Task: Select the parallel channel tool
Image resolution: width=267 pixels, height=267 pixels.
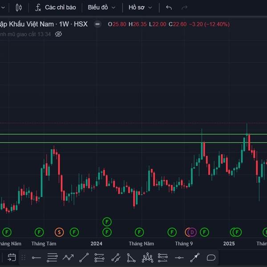Action: [x=116, y=258]
